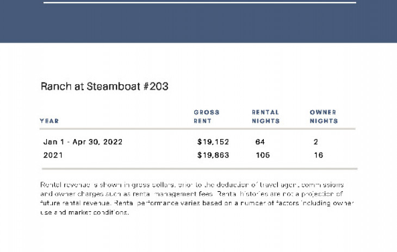This screenshot has height=252, width=397.
Task: Select the 105 rental nights value
Action: tap(263, 155)
